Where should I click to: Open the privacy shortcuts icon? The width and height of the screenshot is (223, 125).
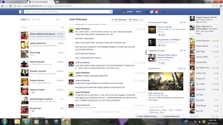[x=164, y=12]
